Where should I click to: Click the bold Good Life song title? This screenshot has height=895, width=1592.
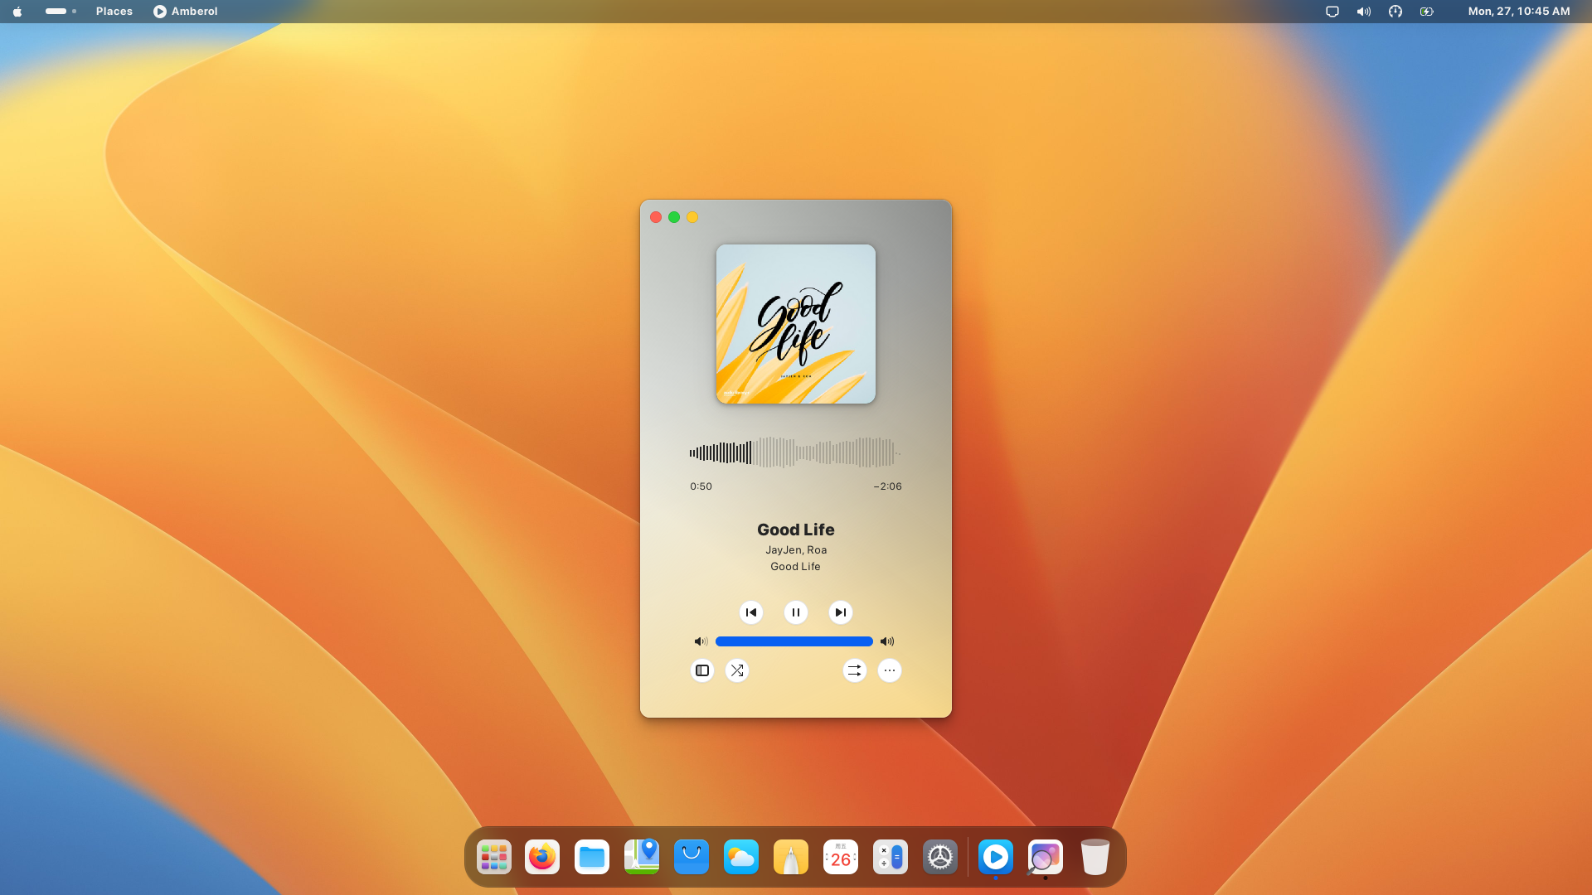pyautogui.click(x=796, y=530)
